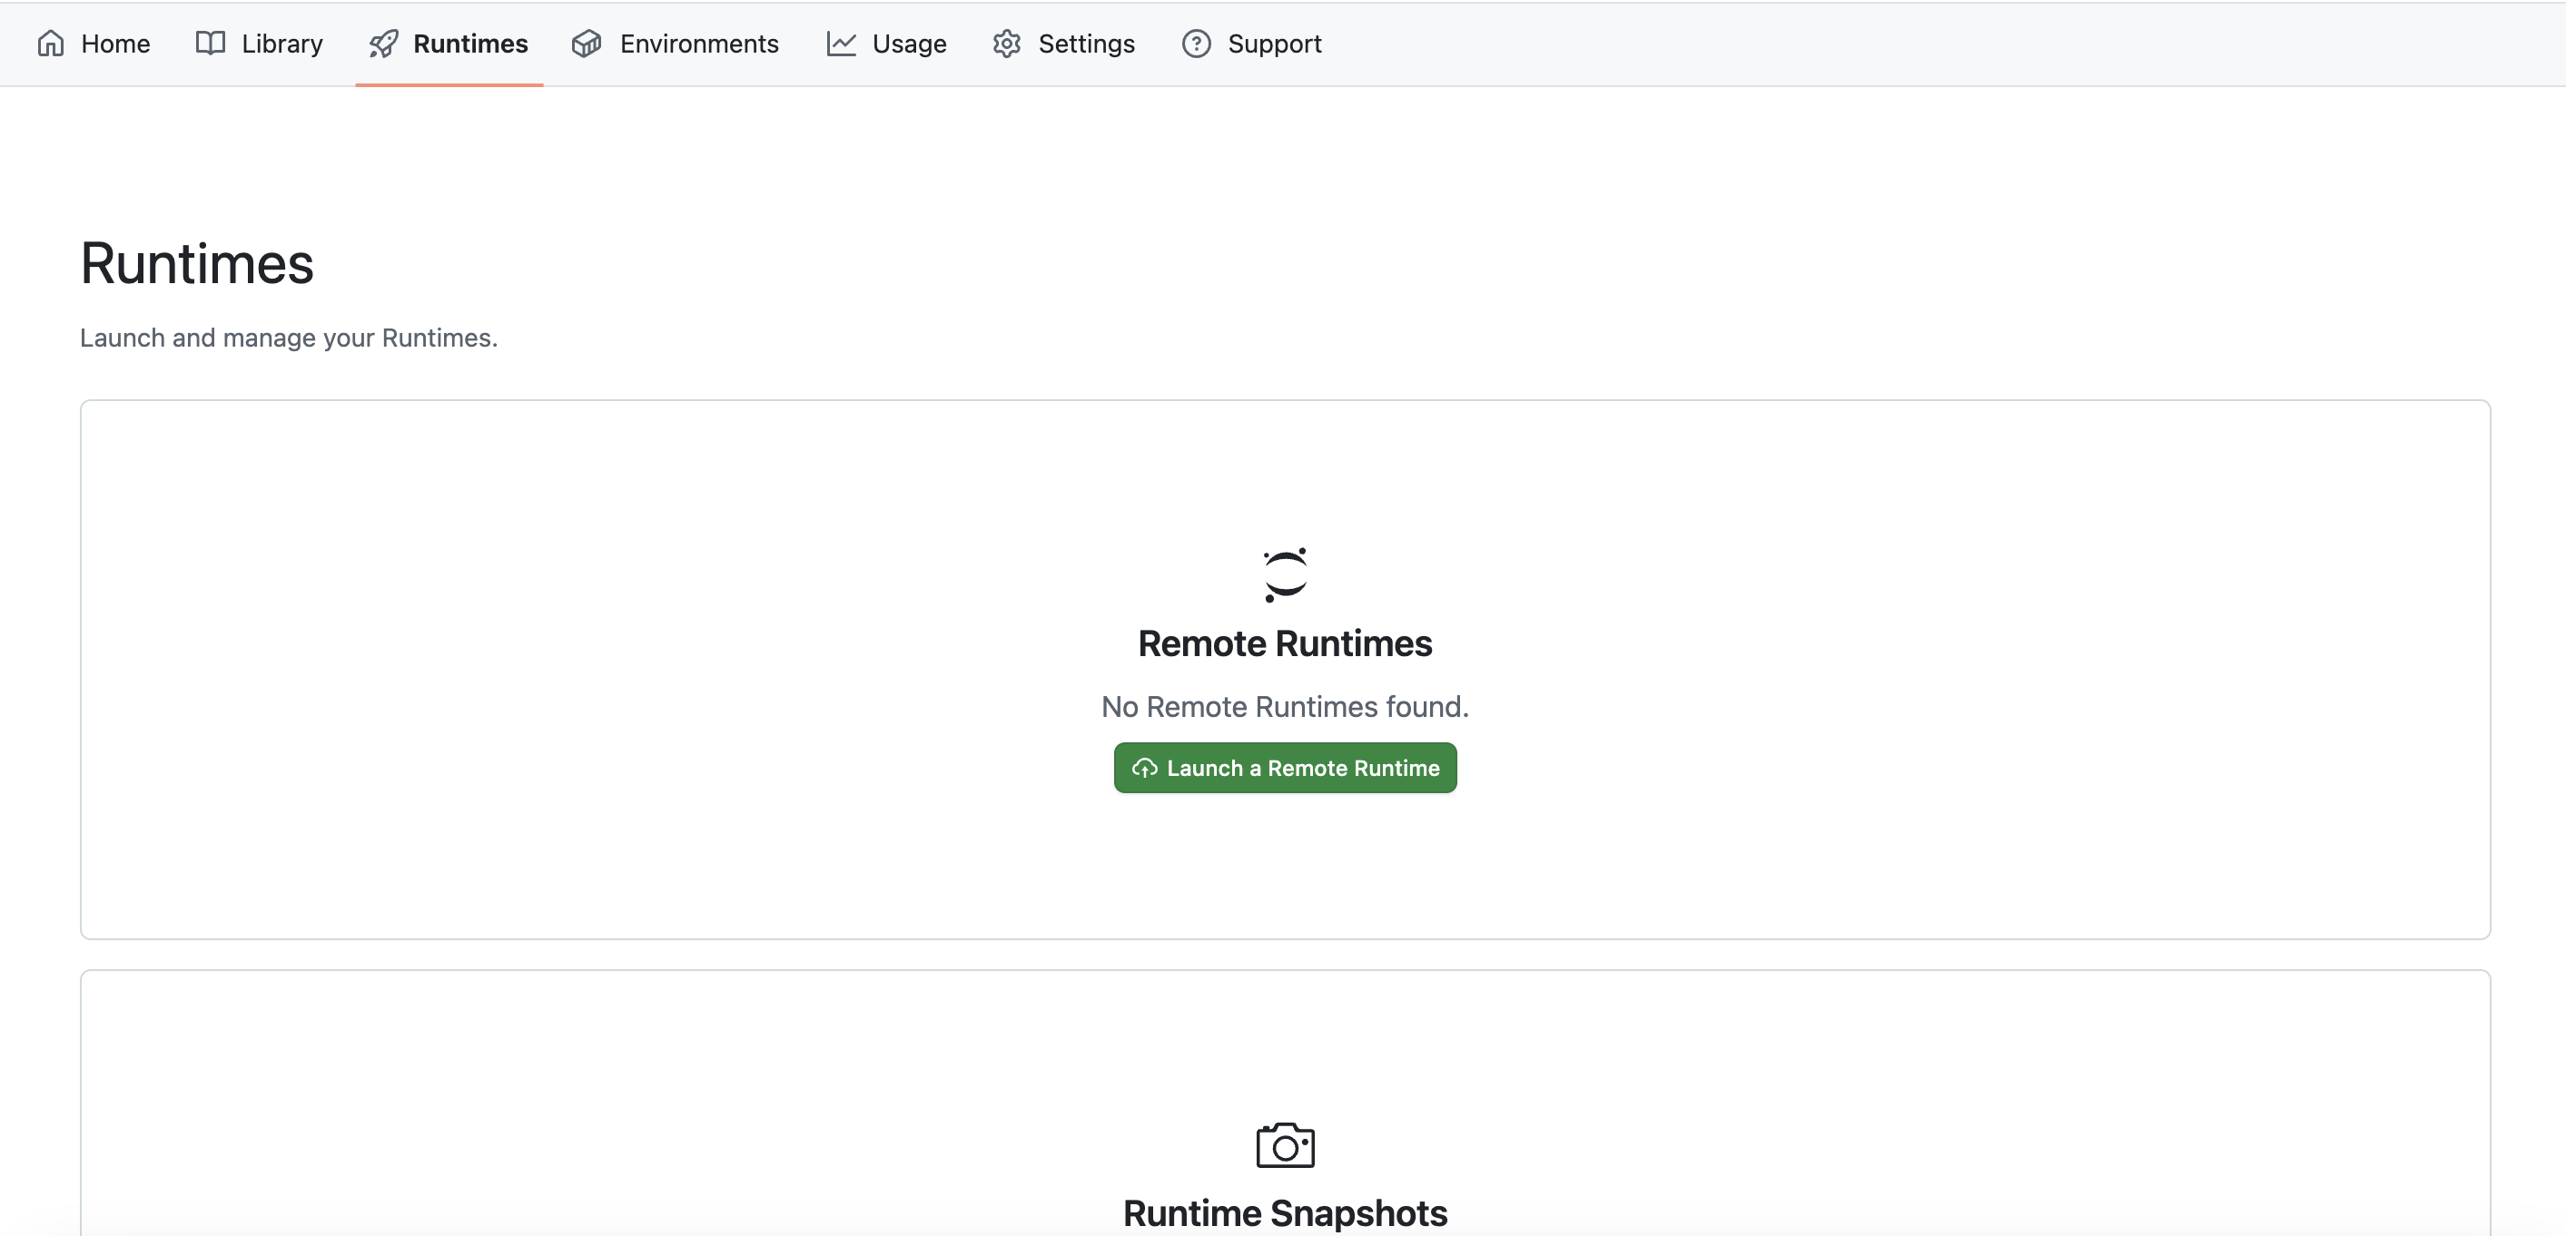Switch to the Environments tab
The width and height of the screenshot is (2566, 1236).
[x=676, y=44]
